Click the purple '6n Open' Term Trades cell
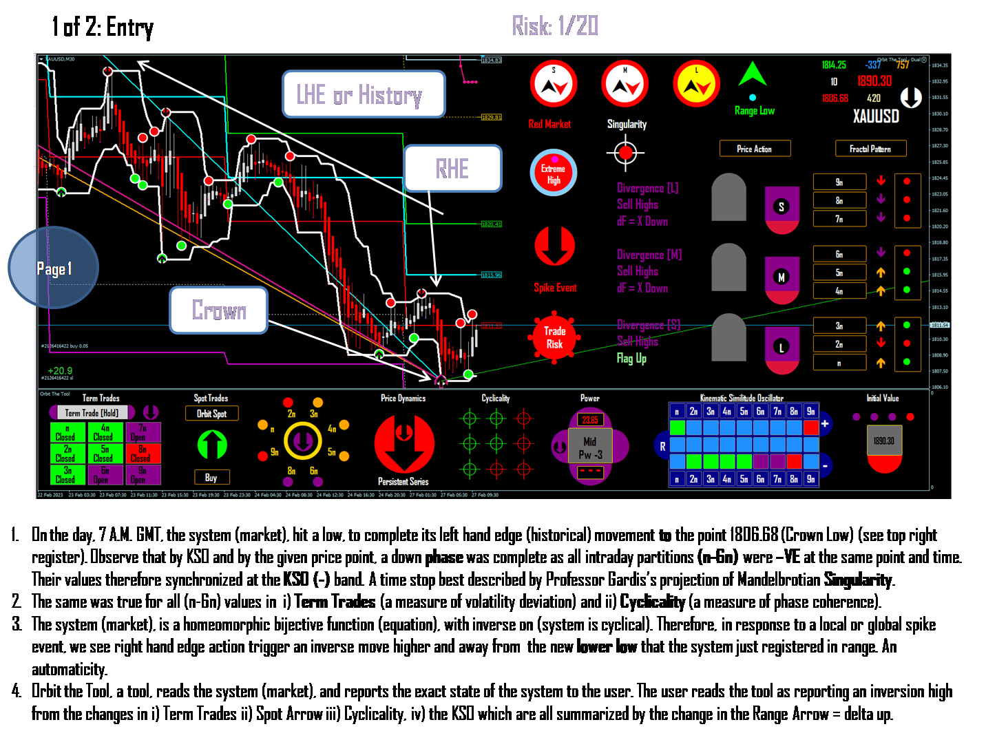 (x=105, y=475)
